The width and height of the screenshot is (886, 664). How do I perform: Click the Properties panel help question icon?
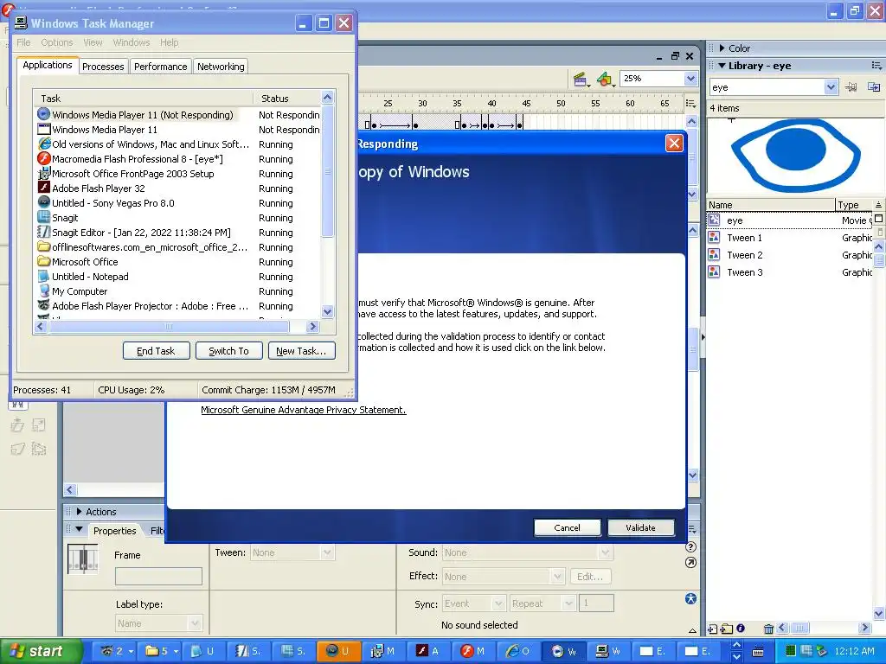tap(690, 546)
